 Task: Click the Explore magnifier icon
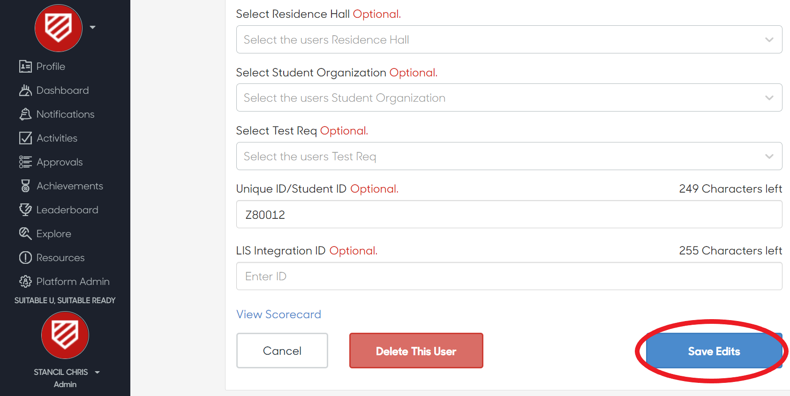pyautogui.click(x=25, y=234)
